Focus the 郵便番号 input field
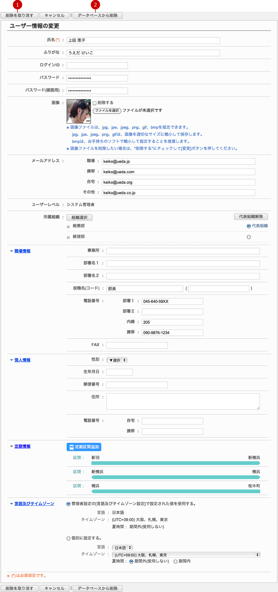Viewport: 278px width, 592px height. pos(137,385)
